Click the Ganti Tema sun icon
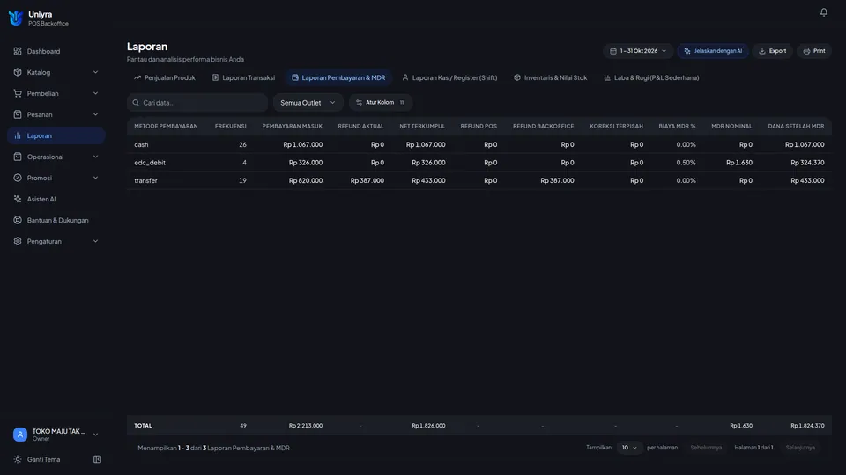The image size is (846, 475). [18, 459]
